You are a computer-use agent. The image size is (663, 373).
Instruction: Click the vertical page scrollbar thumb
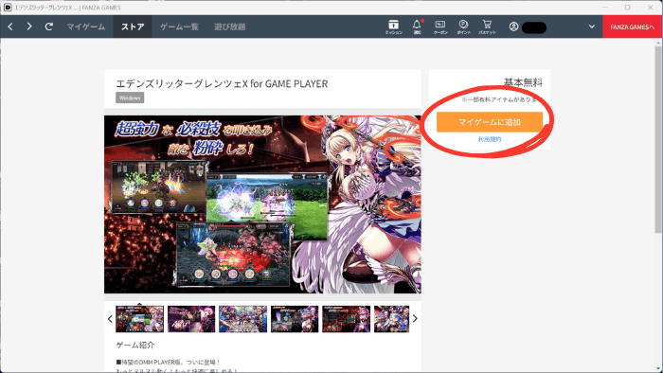click(x=658, y=139)
